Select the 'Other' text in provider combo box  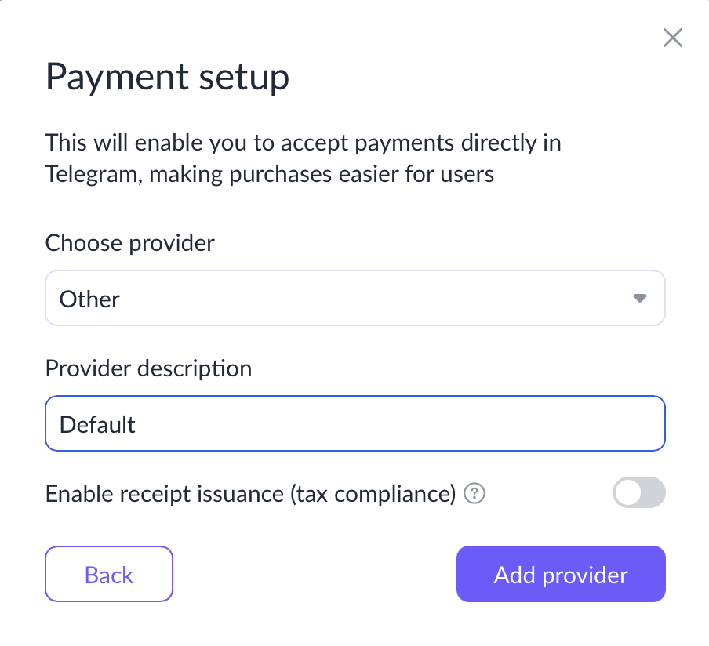89,299
